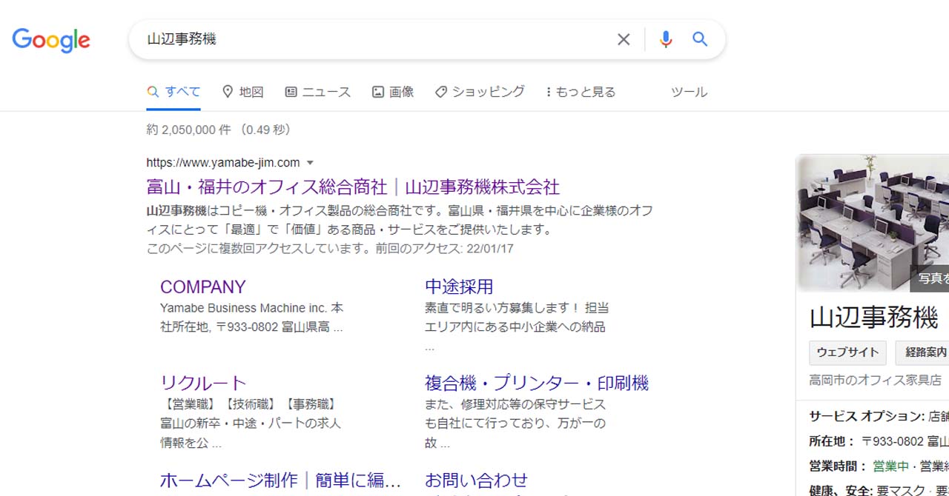Image resolution: width=949 pixels, height=496 pixels.
Task: Open the 中途採用 sitelink
Action: tap(459, 286)
